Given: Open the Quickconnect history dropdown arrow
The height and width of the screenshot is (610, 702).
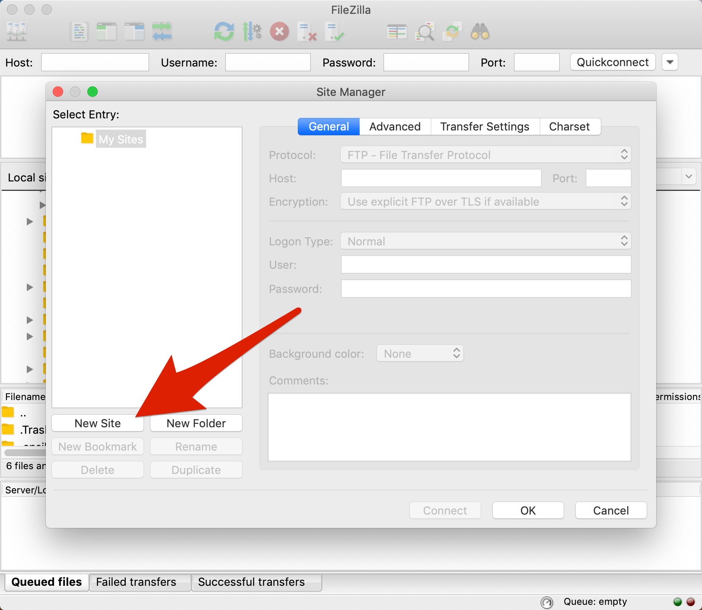Looking at the screenshot, I should tap(670, 62).
